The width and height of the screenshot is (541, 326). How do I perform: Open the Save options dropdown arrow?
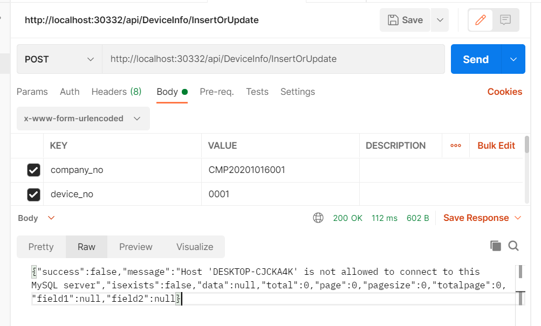click(440, 20)
